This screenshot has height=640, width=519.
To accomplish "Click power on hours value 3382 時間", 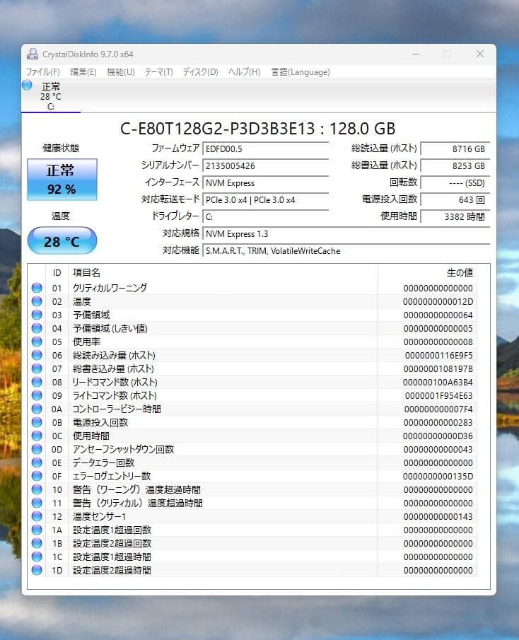I will pos(455,216).
